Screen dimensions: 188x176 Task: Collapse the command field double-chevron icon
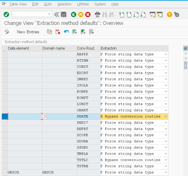(57, 15)
